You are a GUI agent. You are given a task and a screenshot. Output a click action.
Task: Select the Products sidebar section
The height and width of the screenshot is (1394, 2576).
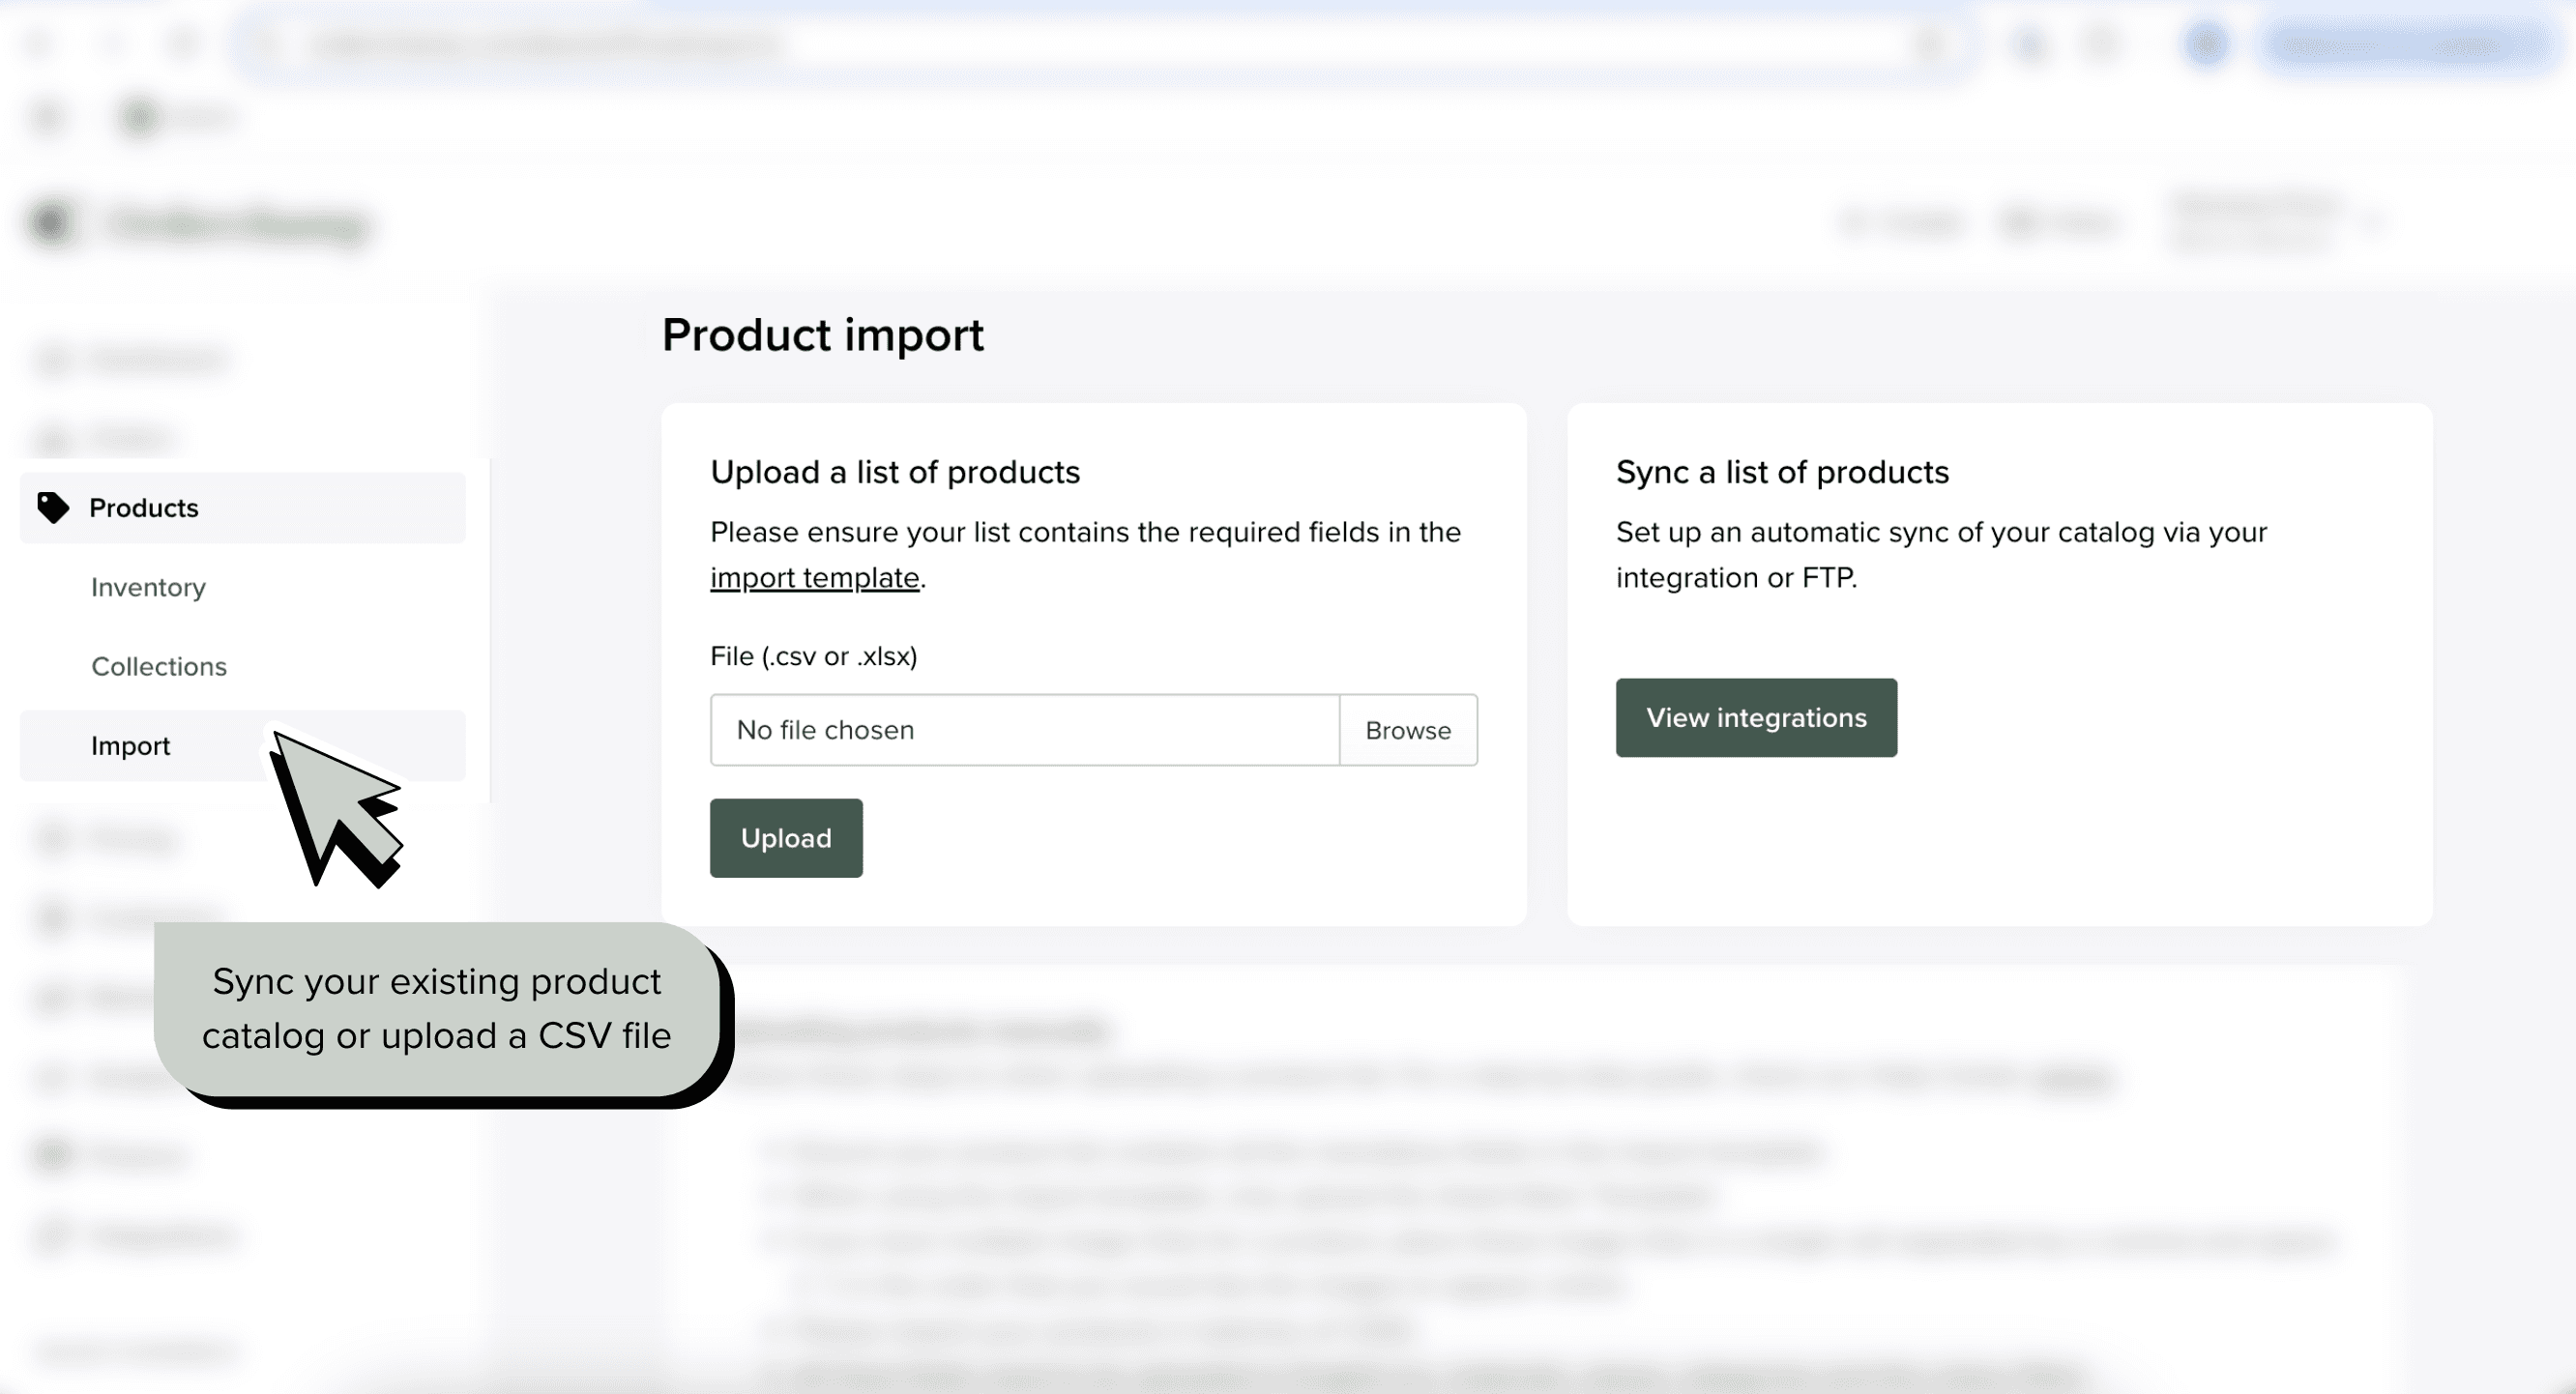(x=144, y=508)
